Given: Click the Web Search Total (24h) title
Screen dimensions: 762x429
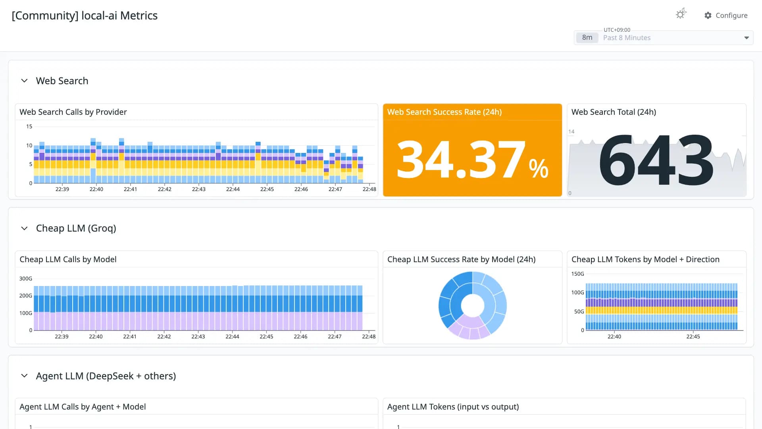Looking at the screenshot, I should pyautogui.click(x=614, y=112).
